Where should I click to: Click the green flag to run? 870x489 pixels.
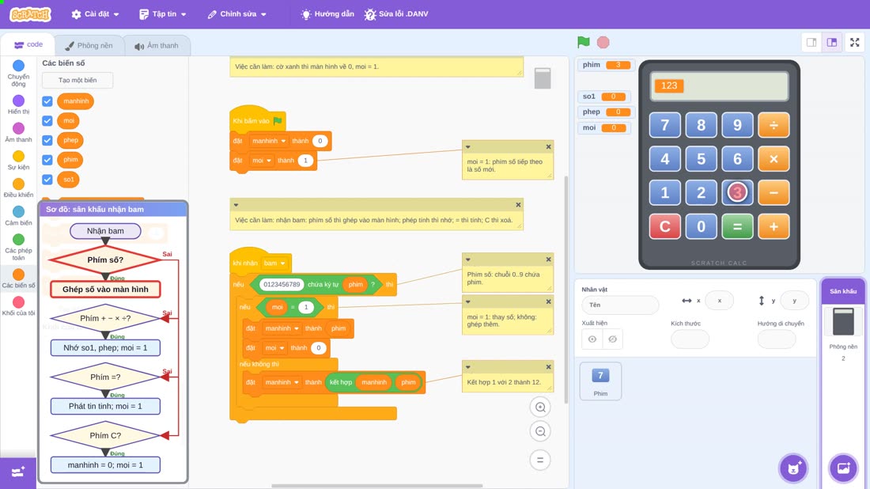coord(583,42)
